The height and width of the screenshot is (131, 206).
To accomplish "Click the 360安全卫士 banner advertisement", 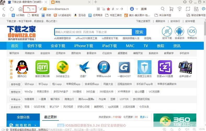I will [x=175, y=120].
